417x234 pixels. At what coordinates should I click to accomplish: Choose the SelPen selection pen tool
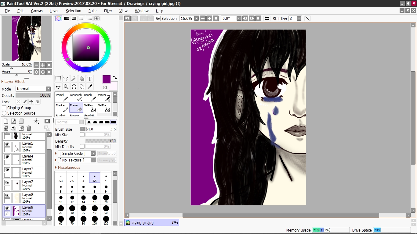pos(90,108)
